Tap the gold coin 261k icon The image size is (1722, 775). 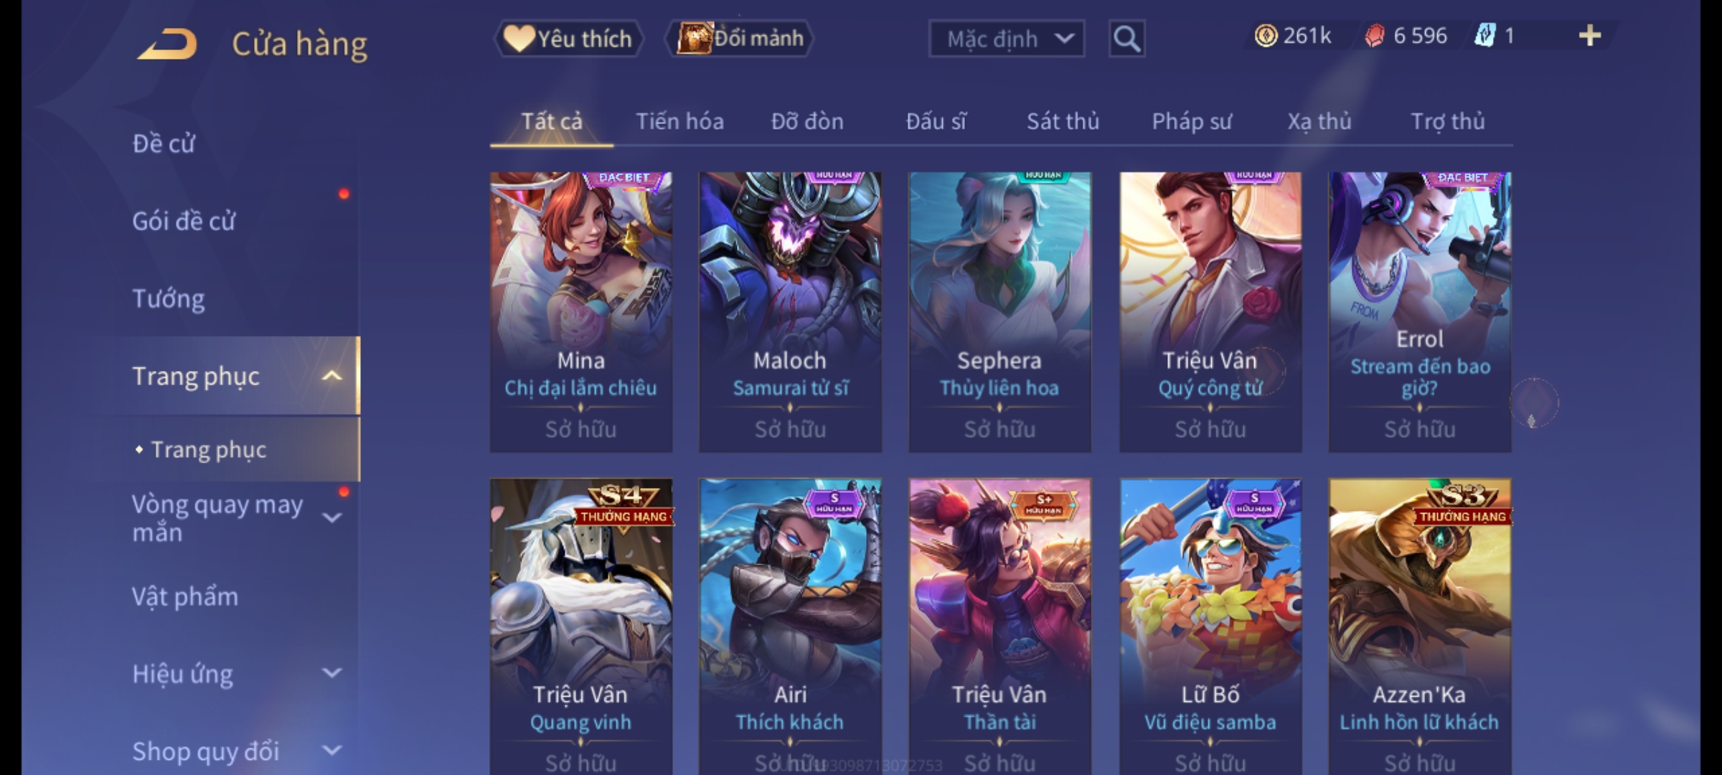1266,36
